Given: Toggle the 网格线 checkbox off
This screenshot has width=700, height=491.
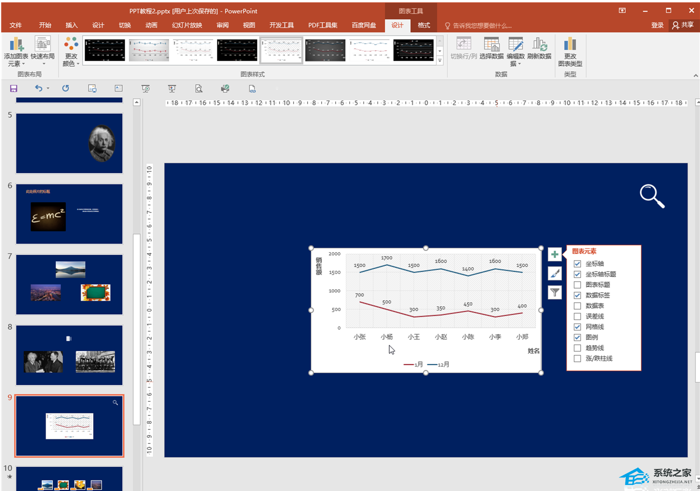Looking at the screenshot, I should point(577,327).
